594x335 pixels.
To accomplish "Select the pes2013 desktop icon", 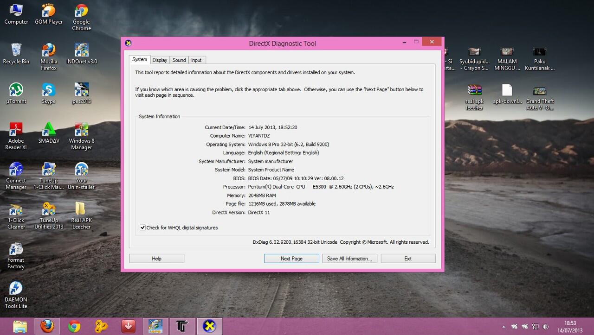I will 81,93.
